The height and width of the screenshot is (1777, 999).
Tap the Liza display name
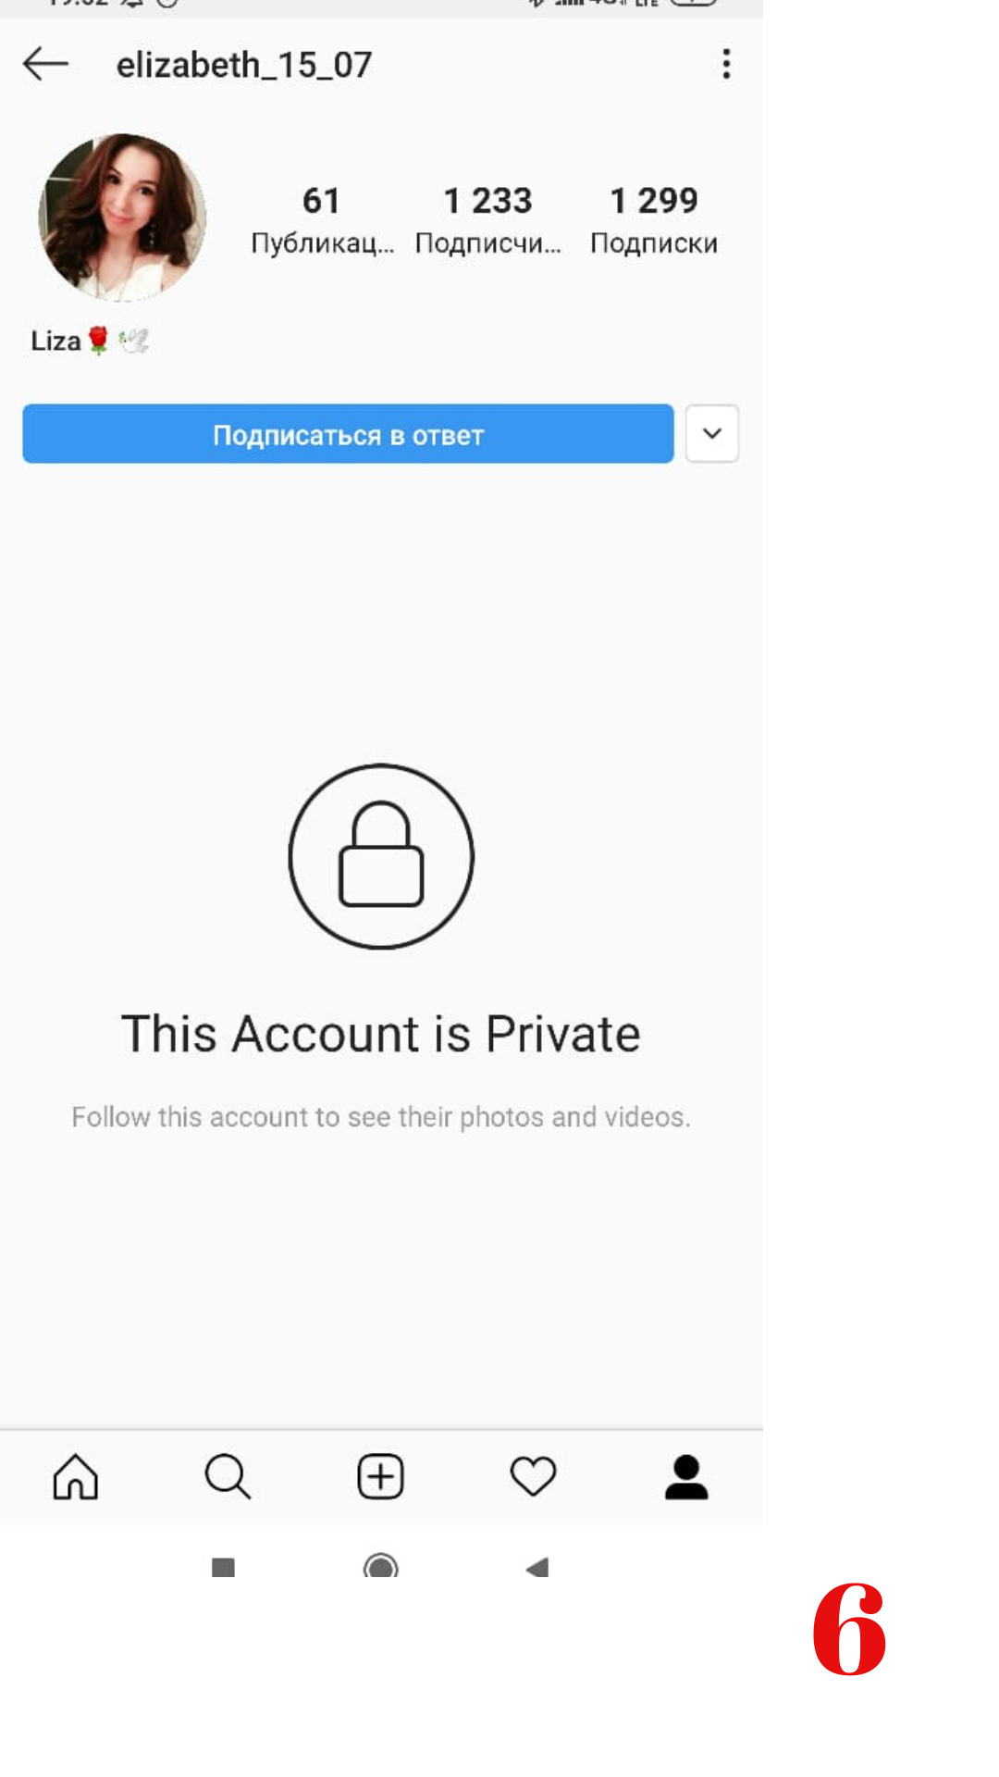point(55,341)
